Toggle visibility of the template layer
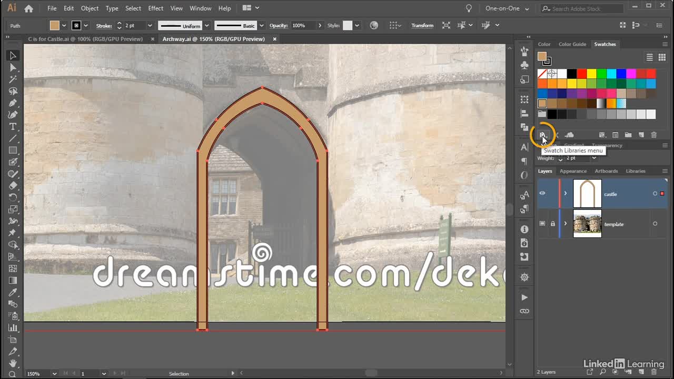The image size is (674, 379). (542, 224)
